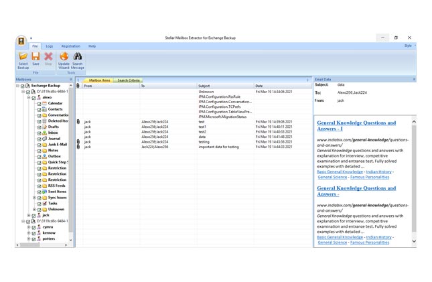Click the mailbox tree horizontal scrollbar
Viewport: 432px width, 282px height.
[42, 244]
